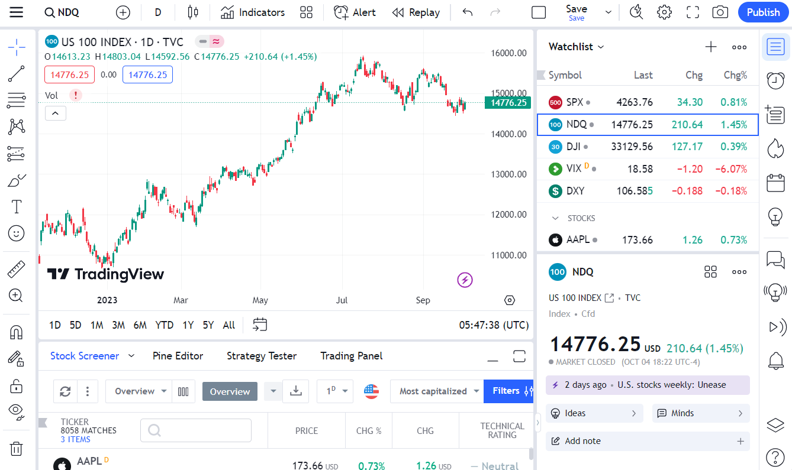Click the blue Publish button
Screen dimensions: 792x470
(x=763, y=12)
